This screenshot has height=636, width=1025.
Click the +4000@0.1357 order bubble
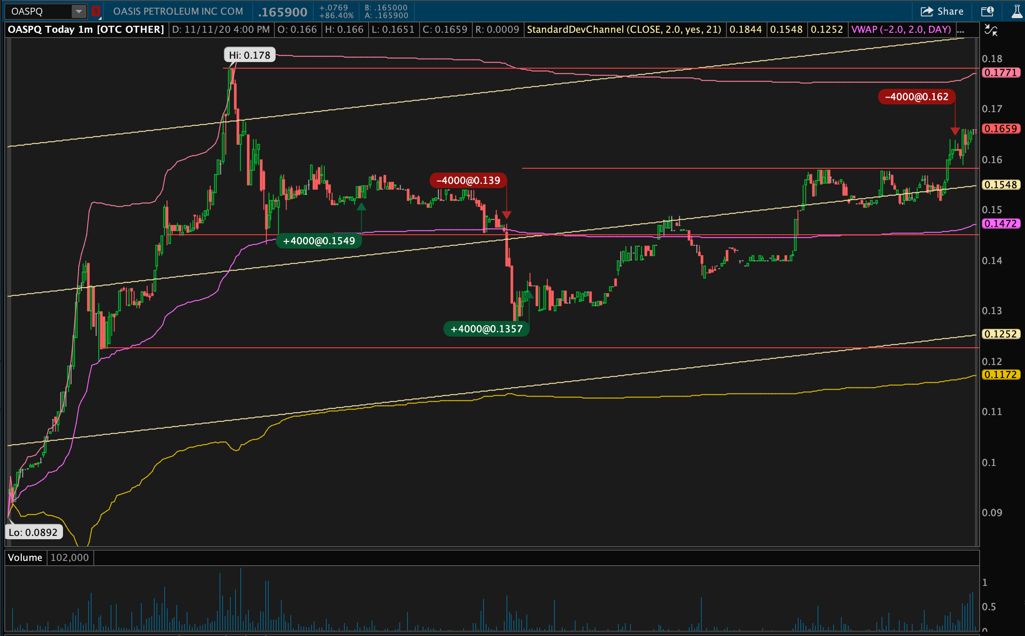coord(486,329)
